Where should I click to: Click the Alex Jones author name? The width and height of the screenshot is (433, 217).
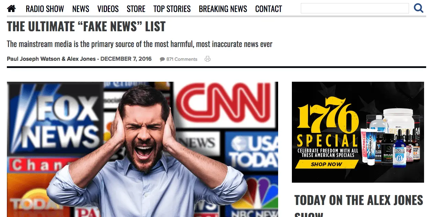81,59
